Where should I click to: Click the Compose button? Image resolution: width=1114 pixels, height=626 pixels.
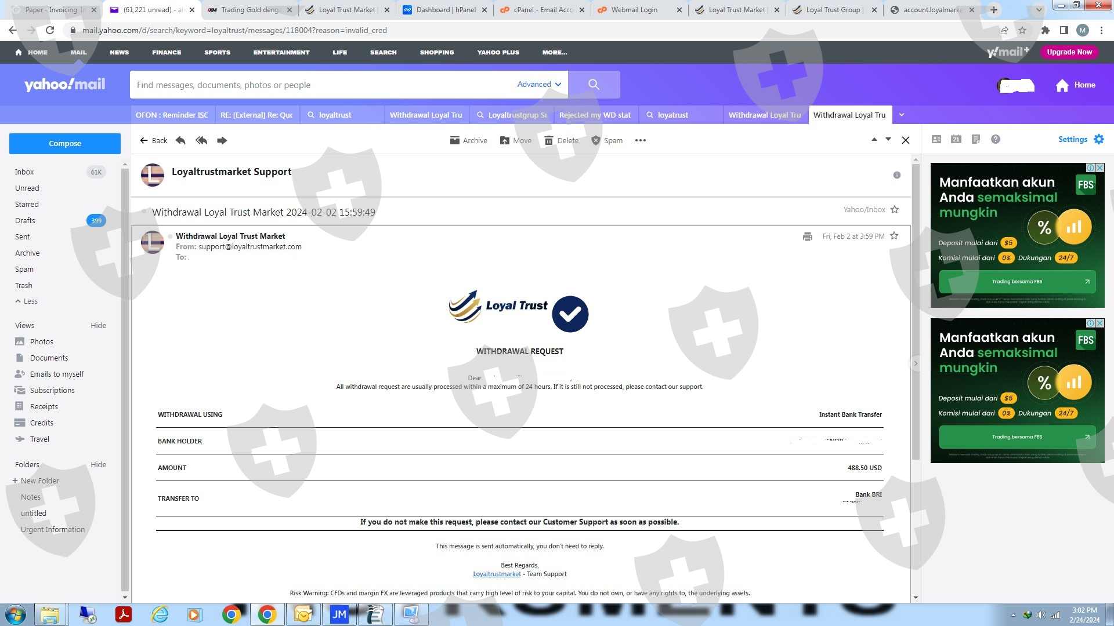coord(65,143)
